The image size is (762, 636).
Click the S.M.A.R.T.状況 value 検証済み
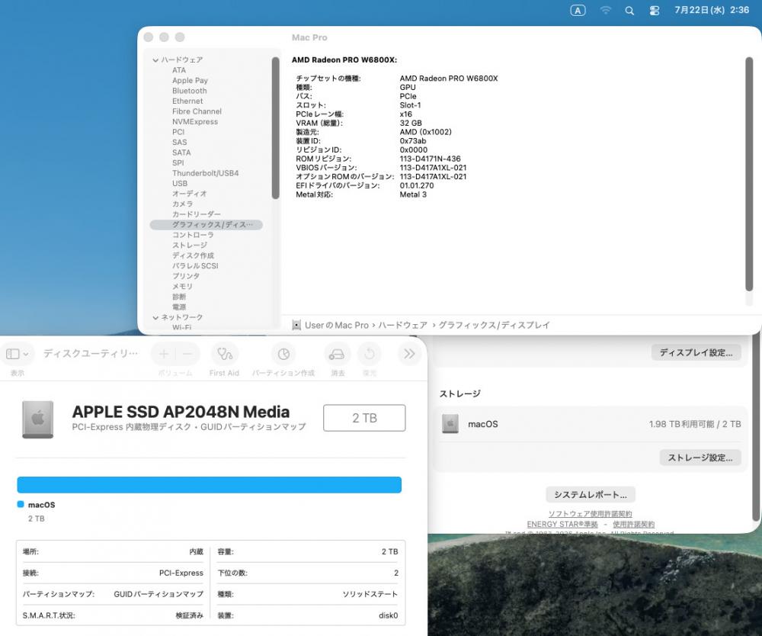tap(190, 615)
